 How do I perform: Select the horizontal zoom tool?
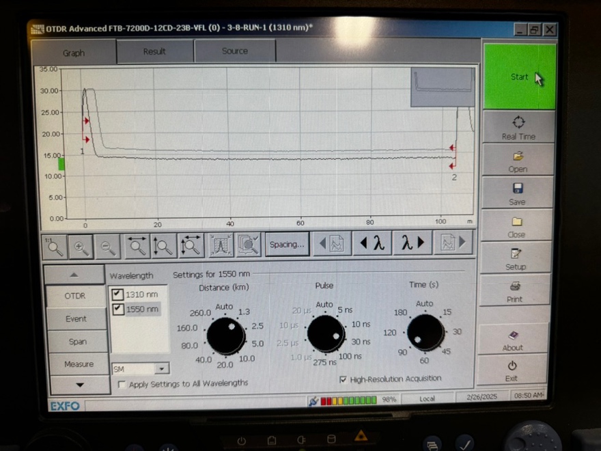pyautogui.click(x=137, y=246)
